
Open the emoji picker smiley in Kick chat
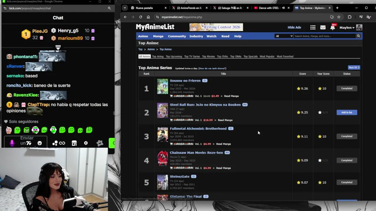(x=40, y=143)
